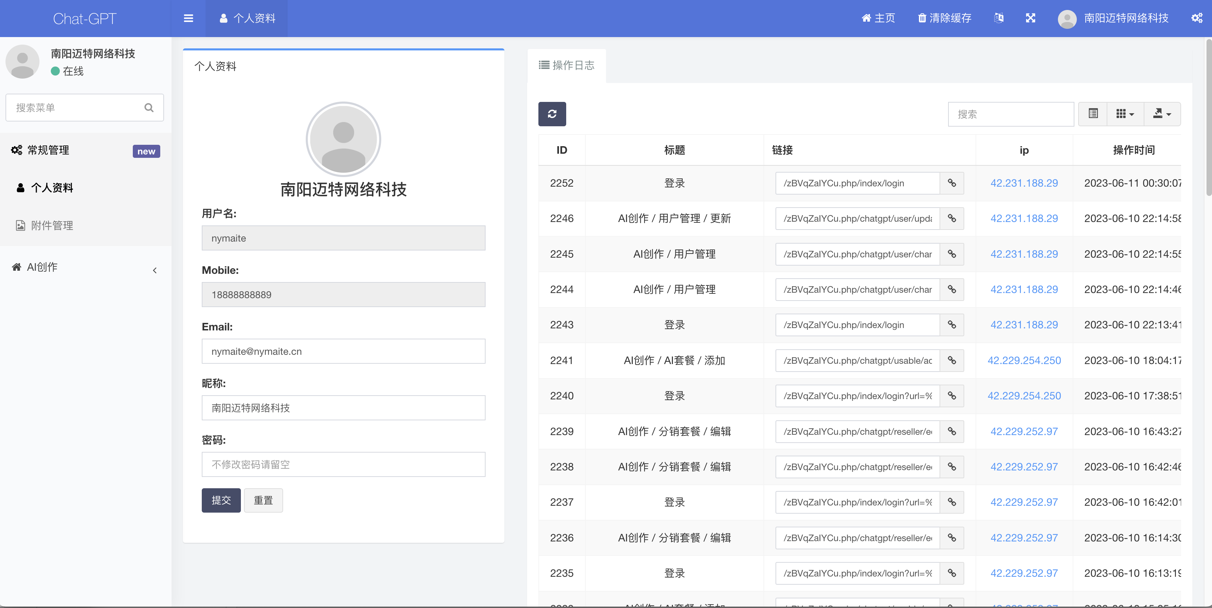1212x608 pixels.
Task: Click the gears settings icon at top right
Action: tap(1197, 18)
